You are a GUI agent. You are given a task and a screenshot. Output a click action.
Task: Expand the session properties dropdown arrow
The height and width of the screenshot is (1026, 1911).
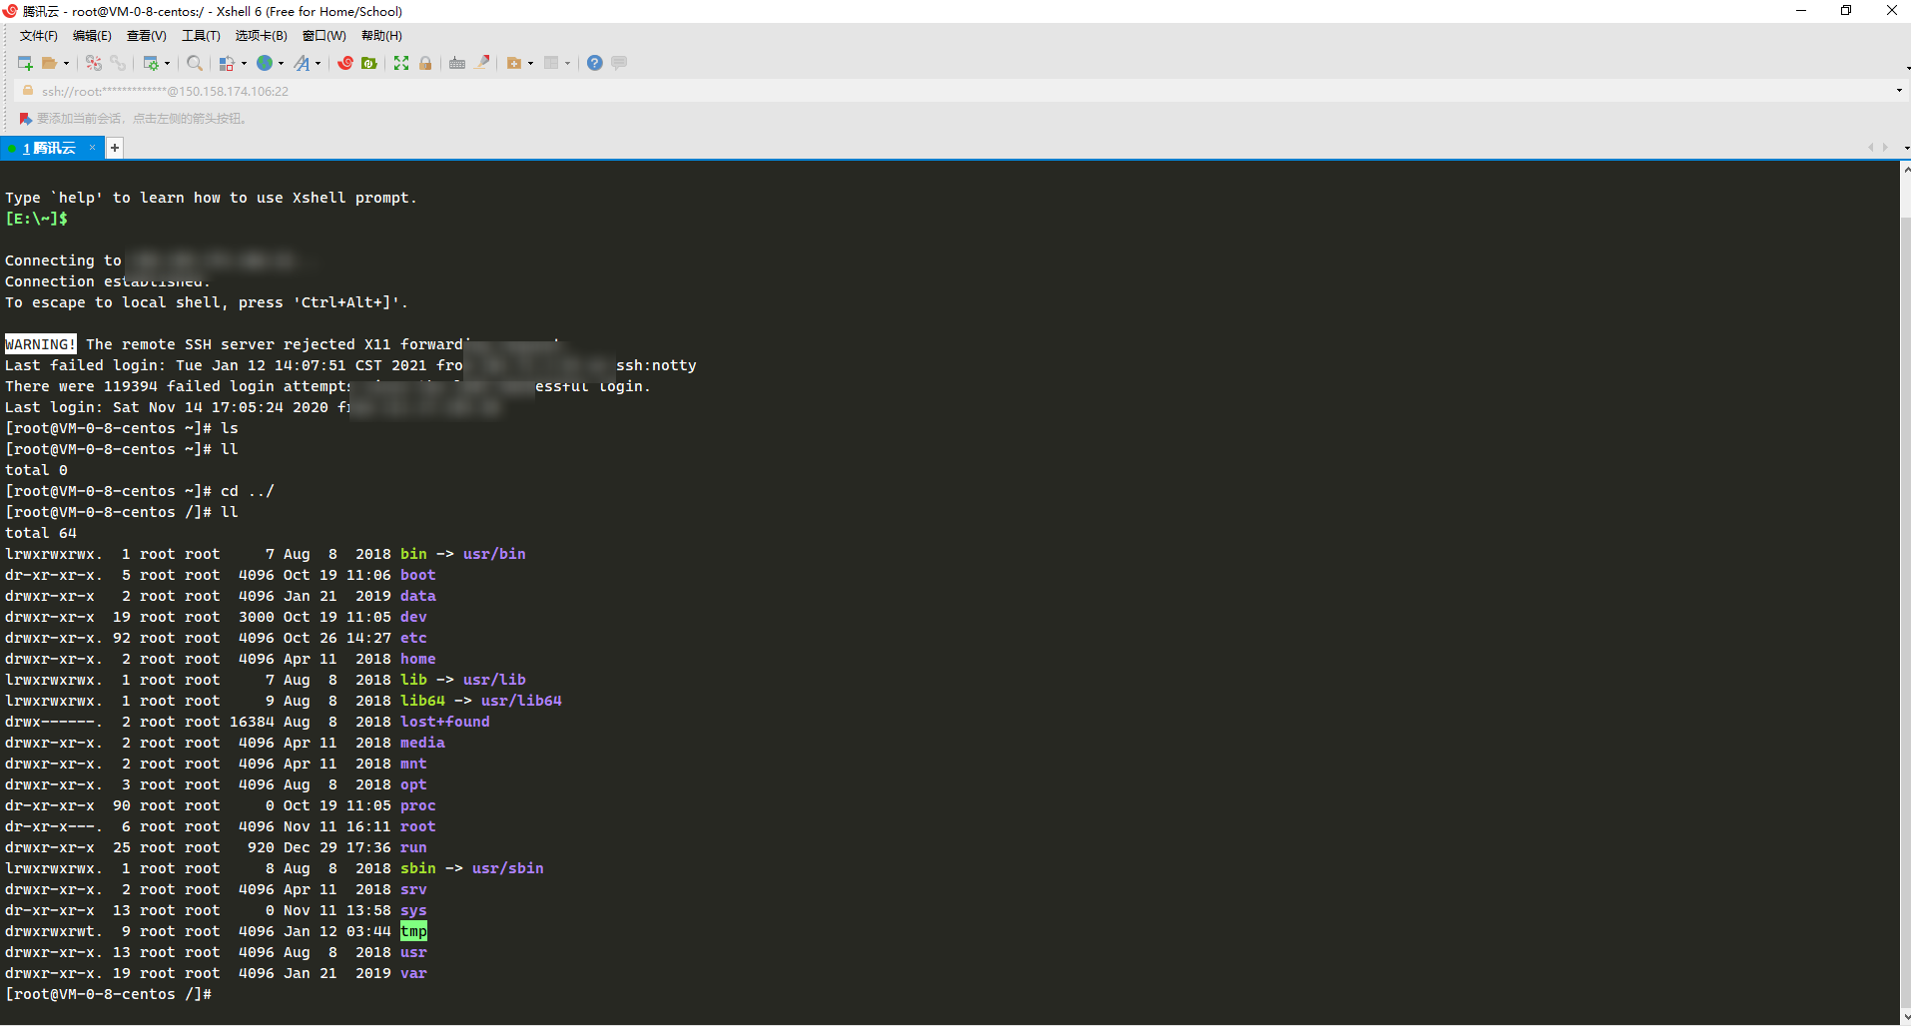tap(167, 63)
